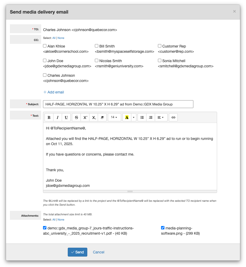Uncheck the media-planning-software.png attachment
Image resolution: width=246 pixels, height=267 pixels.
(163, 228)
